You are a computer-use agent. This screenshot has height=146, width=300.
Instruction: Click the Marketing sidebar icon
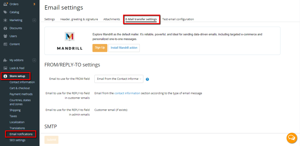tap(5, 20)
